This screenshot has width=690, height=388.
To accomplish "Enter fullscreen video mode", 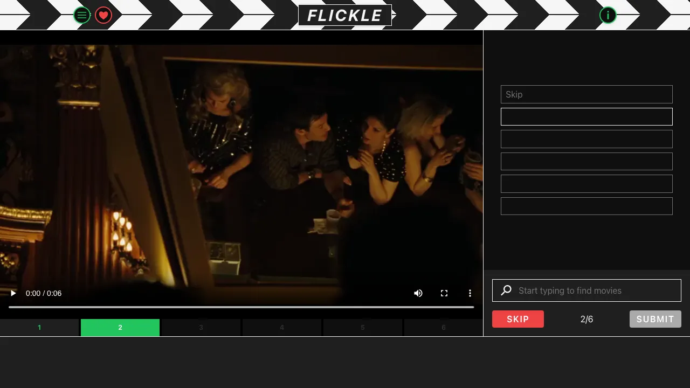I will [444, 293].
